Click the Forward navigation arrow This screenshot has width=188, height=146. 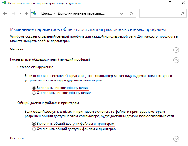[14, 13]
